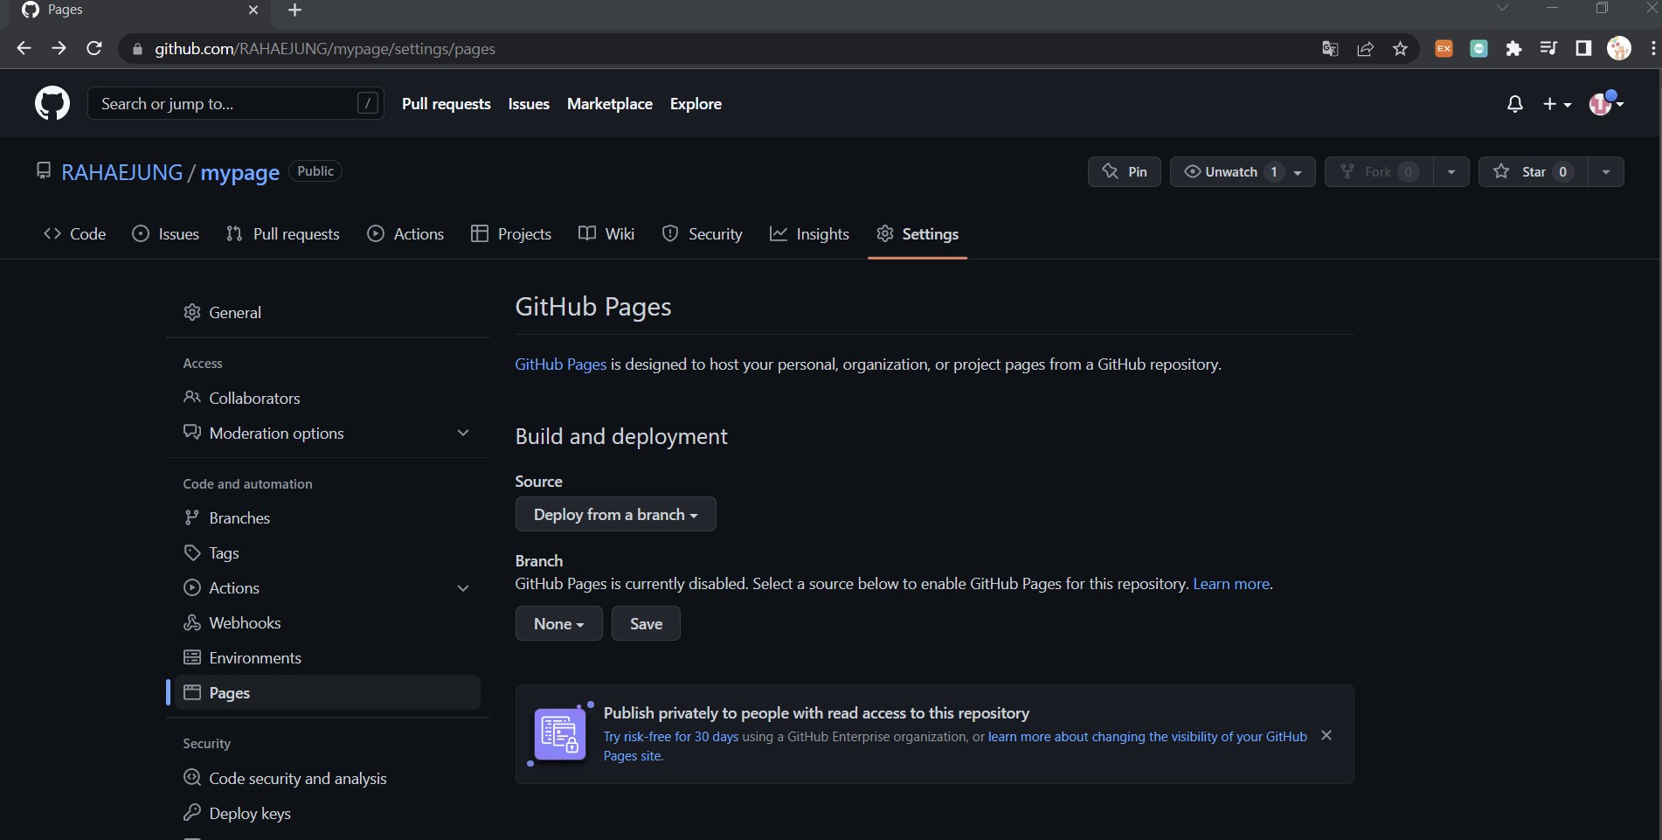Expand the sidebar Actions chevron
The image size is (1662, 840).
point(463,588)
